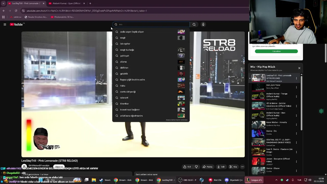
Task: Open the 'satılık ev' bookmark
Action: tap(16, 17)
